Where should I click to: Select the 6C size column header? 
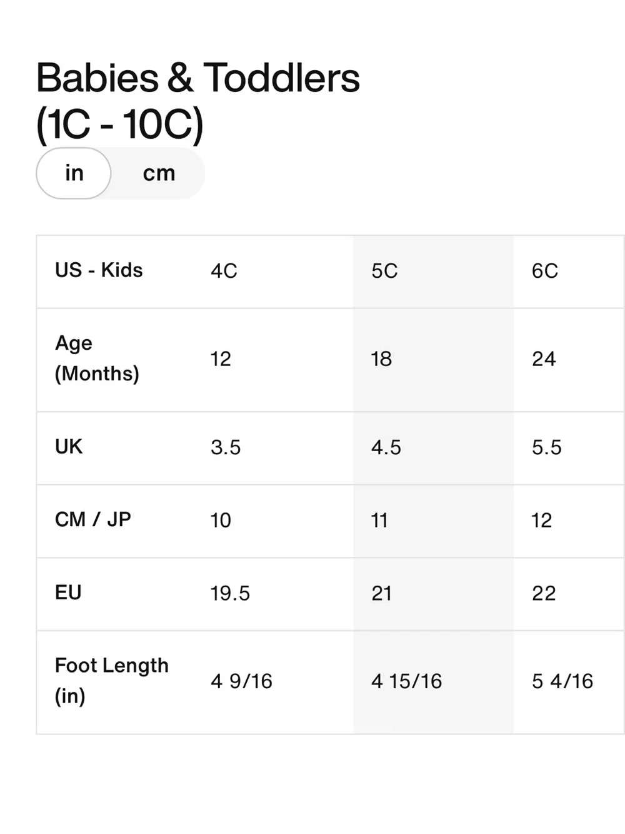[x=544, y=271]
